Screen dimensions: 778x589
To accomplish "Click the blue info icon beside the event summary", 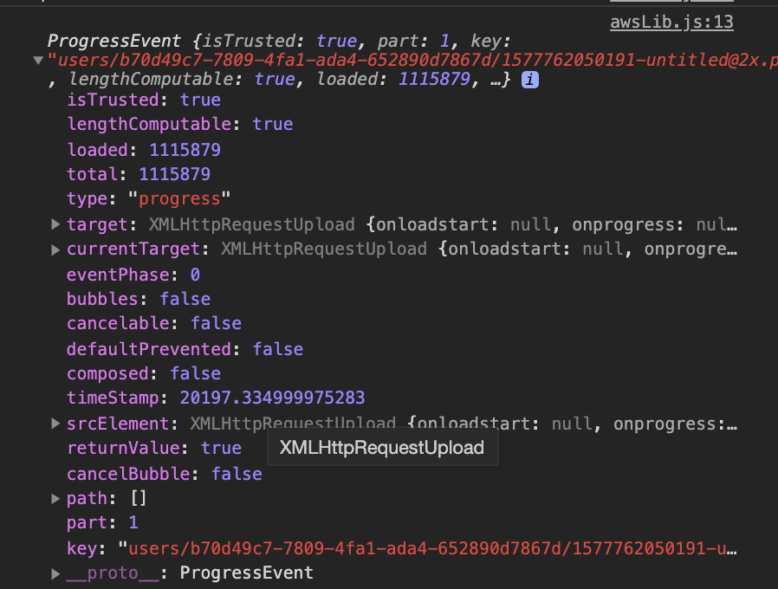I will point(528,79).
